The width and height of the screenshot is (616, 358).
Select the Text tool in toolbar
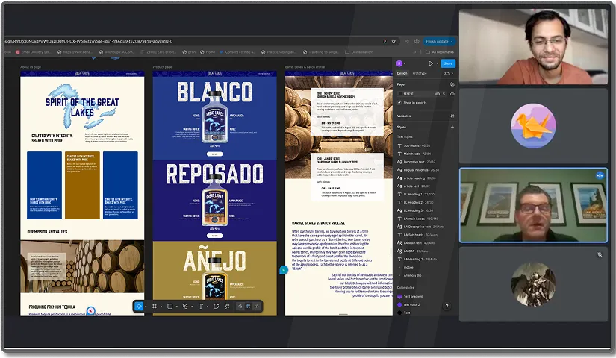[200, 307]
